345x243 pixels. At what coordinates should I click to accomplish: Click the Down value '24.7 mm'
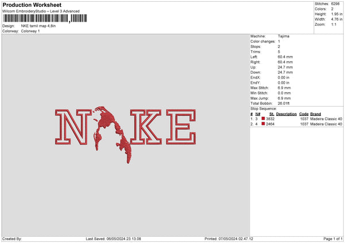(x=285, y=72)
